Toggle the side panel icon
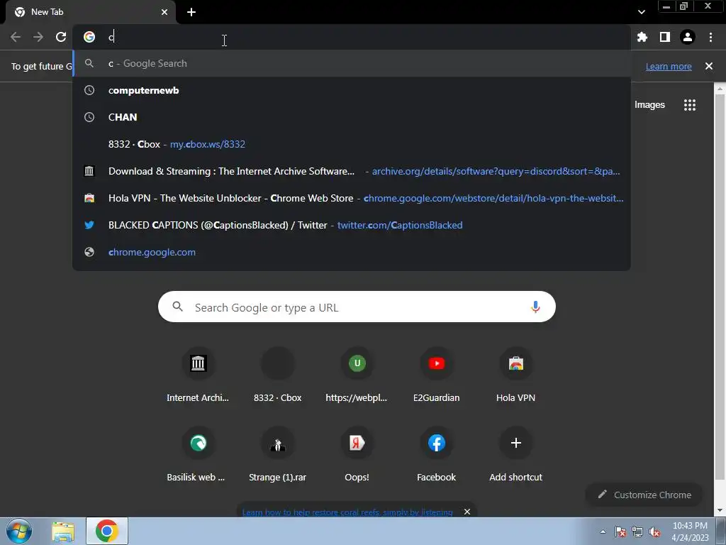Viewport: 726px width, 545px height. pos(665,37)
